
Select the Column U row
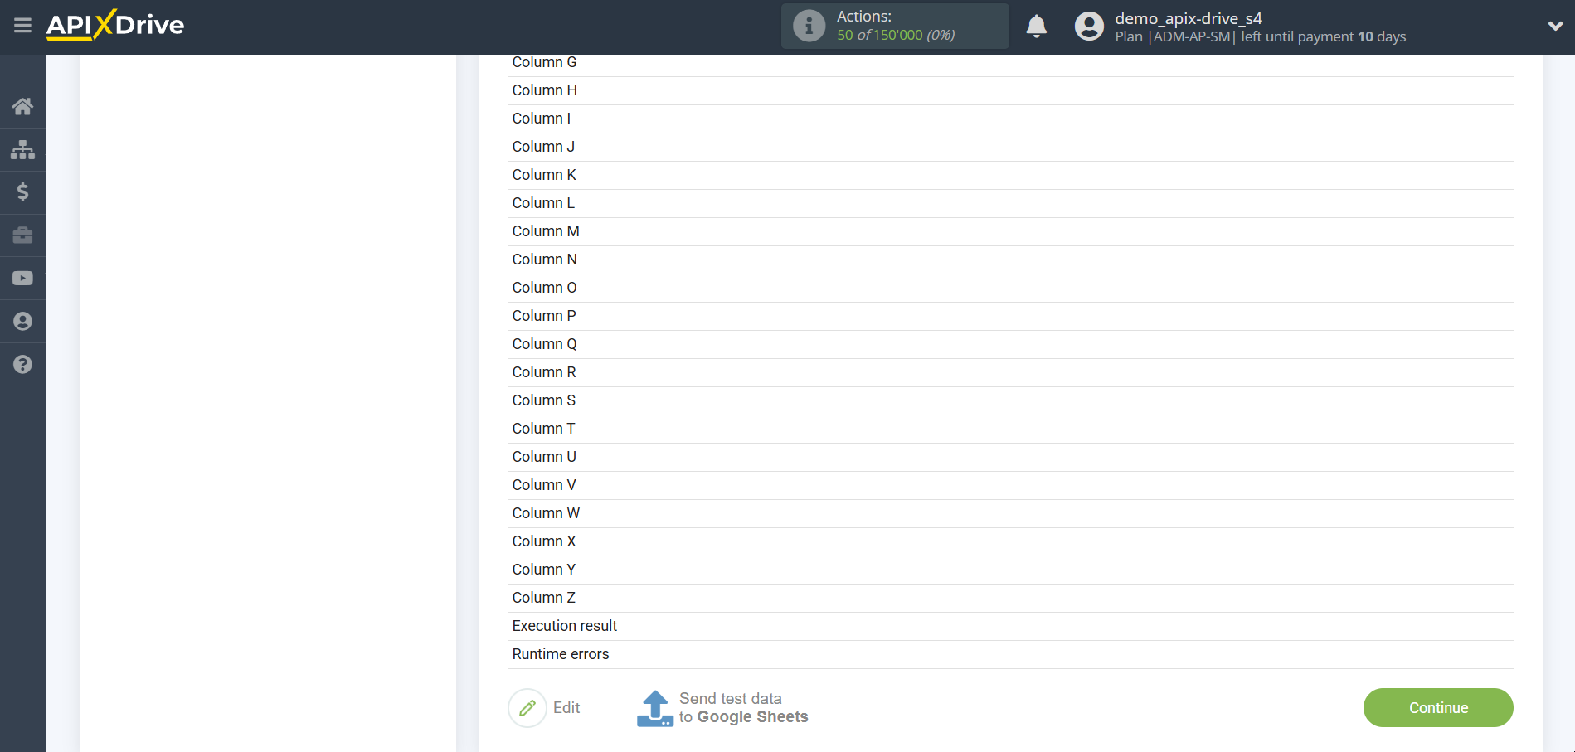coord(1010,457)
